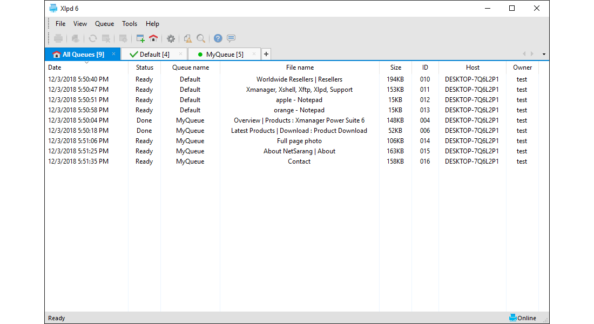Select the 'orange - Notepad' job
Screen dimensions: 594x324
(x=299, y=110)
